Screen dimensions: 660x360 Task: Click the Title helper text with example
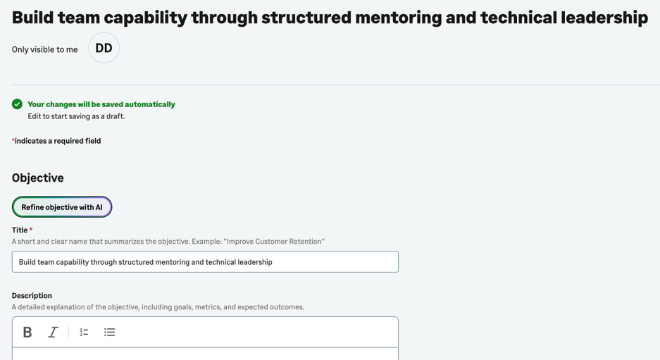pyautogui.click(x=168, y=242)
